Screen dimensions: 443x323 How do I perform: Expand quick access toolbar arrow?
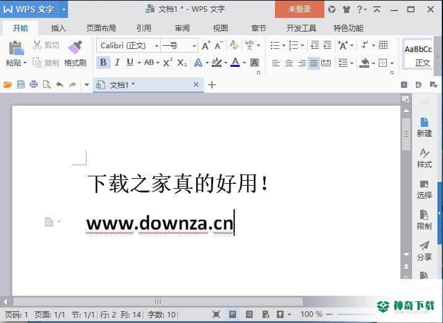[86, 85]
